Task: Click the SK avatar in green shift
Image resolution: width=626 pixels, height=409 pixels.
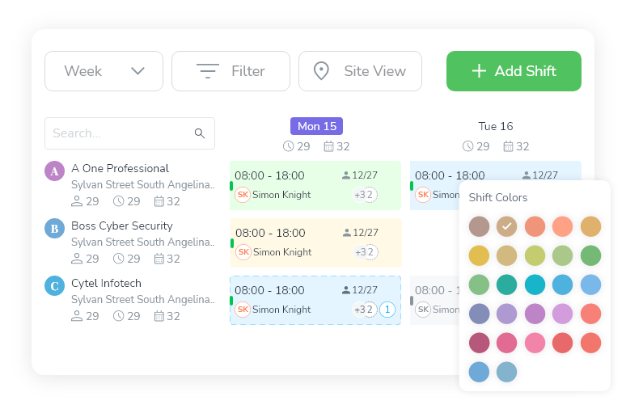Action: [x=243, y=195]
